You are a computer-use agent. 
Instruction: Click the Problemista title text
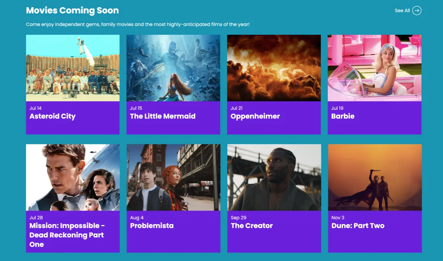coord(152,226)
